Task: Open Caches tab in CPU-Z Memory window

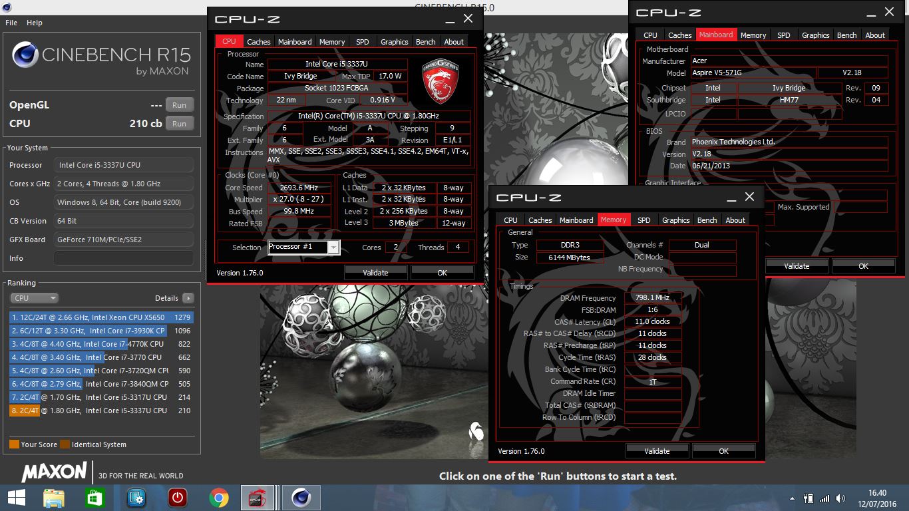Action: (x=540, y=220)
